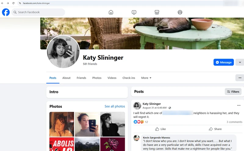Click the Share arrow icon
Screen dimensions: 244x151
pyautogui.click(x=211, y=129)
